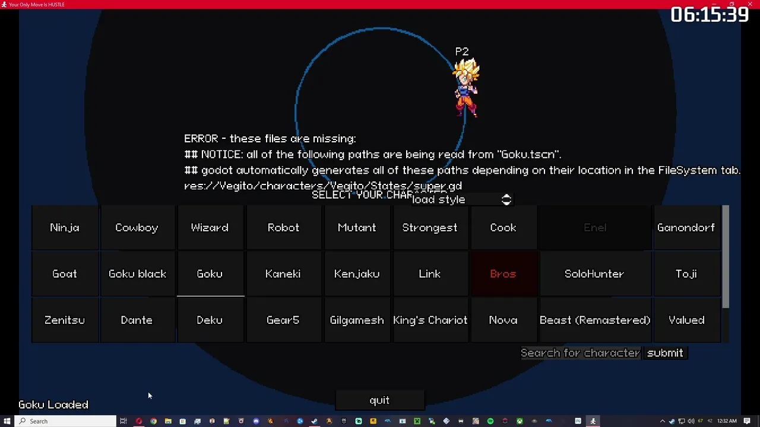The image size is (760, 427).
Task: Open the 12:32 AM clock
Action: 727,421
